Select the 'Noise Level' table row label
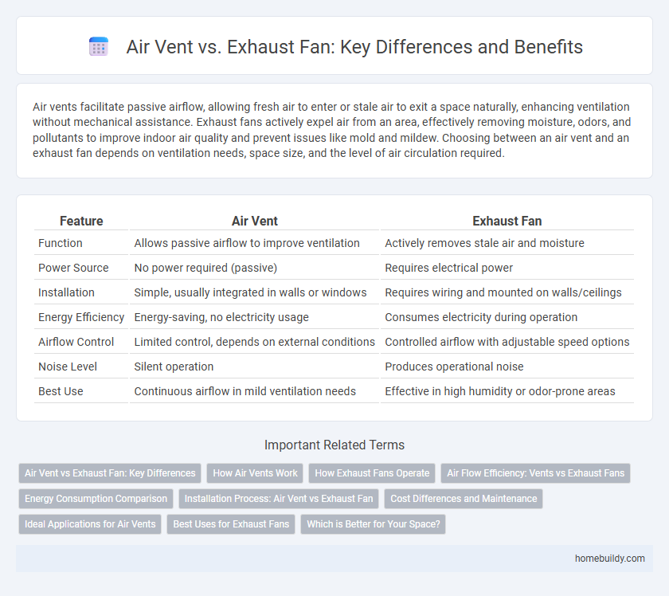The height and width of the screenshot is (596, 669). (x=68, y=367)
